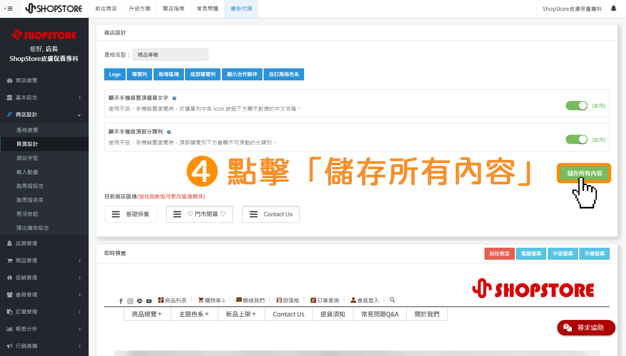Click 購物車 cart icon in preview

[201, 300]
